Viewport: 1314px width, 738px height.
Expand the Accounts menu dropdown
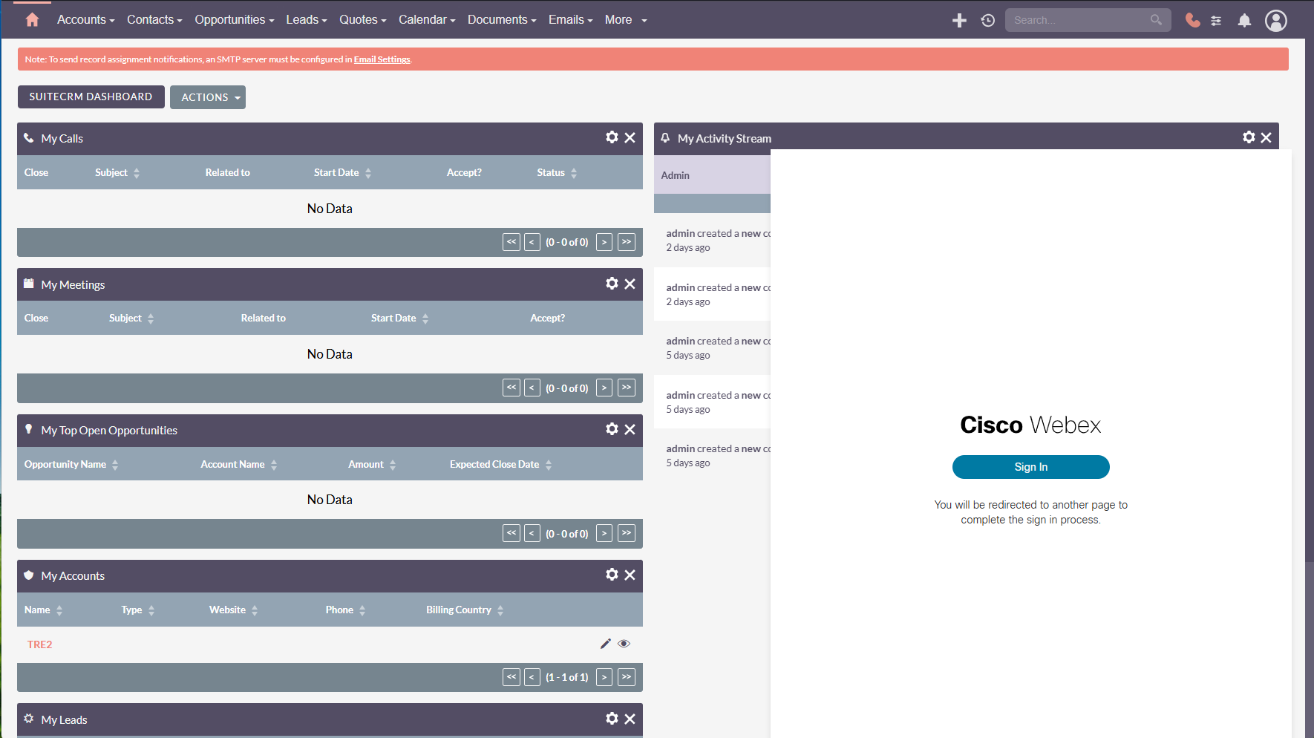[85, 20]
